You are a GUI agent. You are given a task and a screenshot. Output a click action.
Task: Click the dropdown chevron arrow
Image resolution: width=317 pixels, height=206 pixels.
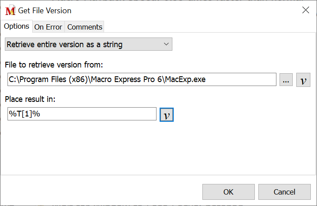[x=166, y=45]
